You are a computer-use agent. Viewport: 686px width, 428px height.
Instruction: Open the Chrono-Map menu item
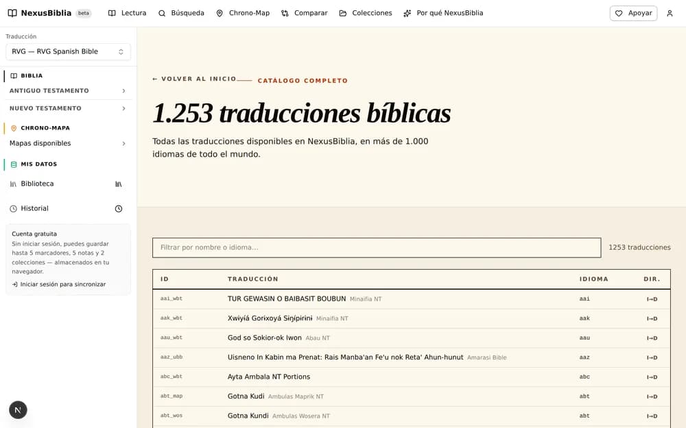[x=243, y=13]
